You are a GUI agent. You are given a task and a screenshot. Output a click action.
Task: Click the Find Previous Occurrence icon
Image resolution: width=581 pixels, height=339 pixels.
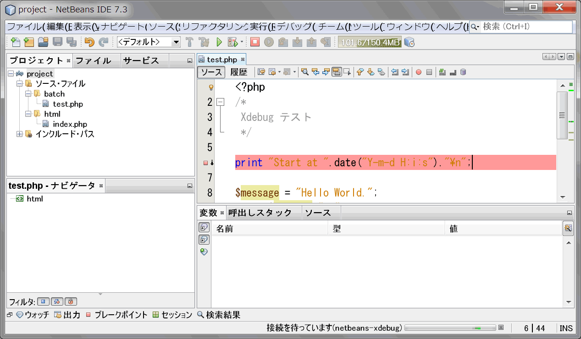(x=315, y=72)
